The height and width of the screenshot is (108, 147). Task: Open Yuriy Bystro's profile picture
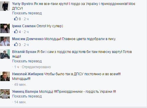5,6
